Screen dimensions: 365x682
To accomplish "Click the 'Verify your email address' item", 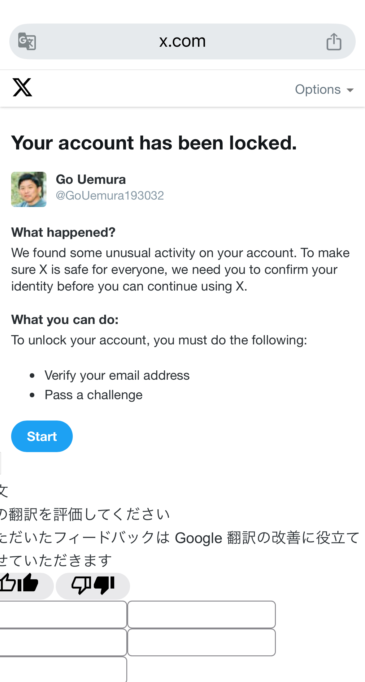I will (x=117, y=375).
